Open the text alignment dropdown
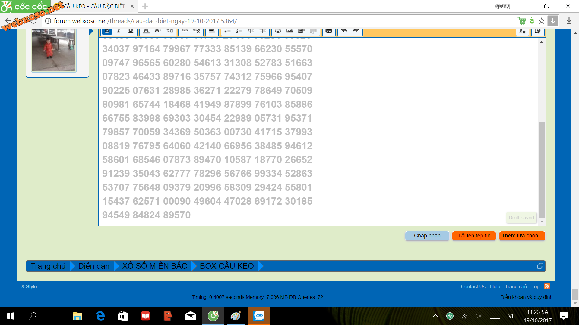 coord(212,31)
